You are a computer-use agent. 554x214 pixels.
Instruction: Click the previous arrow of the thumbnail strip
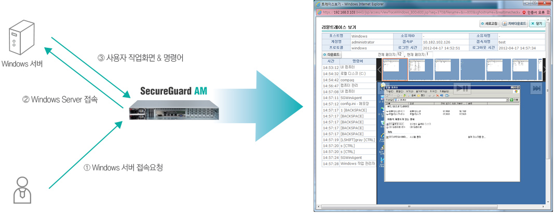pos(380,69)
